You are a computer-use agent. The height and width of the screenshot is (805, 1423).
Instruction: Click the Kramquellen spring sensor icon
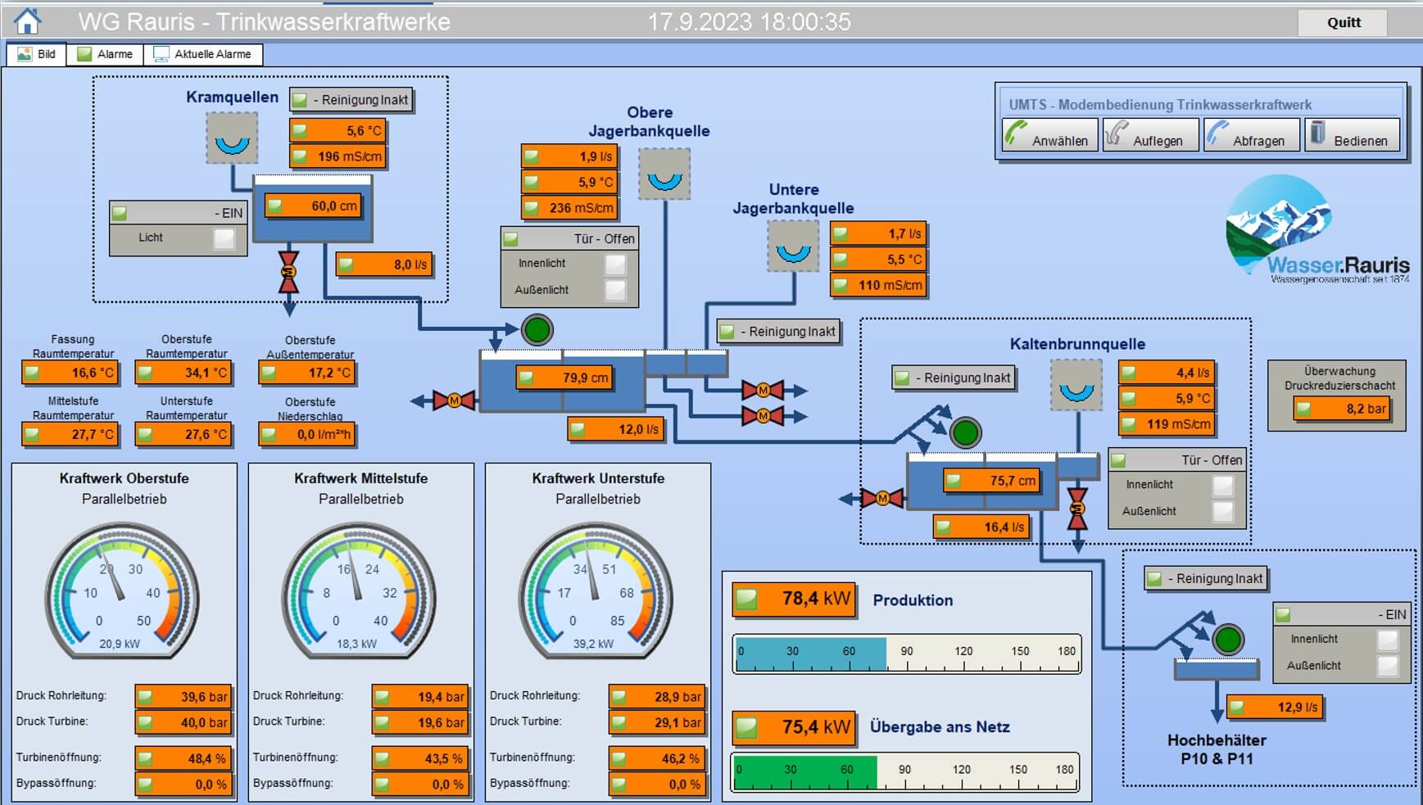click(x=232, y=138)
